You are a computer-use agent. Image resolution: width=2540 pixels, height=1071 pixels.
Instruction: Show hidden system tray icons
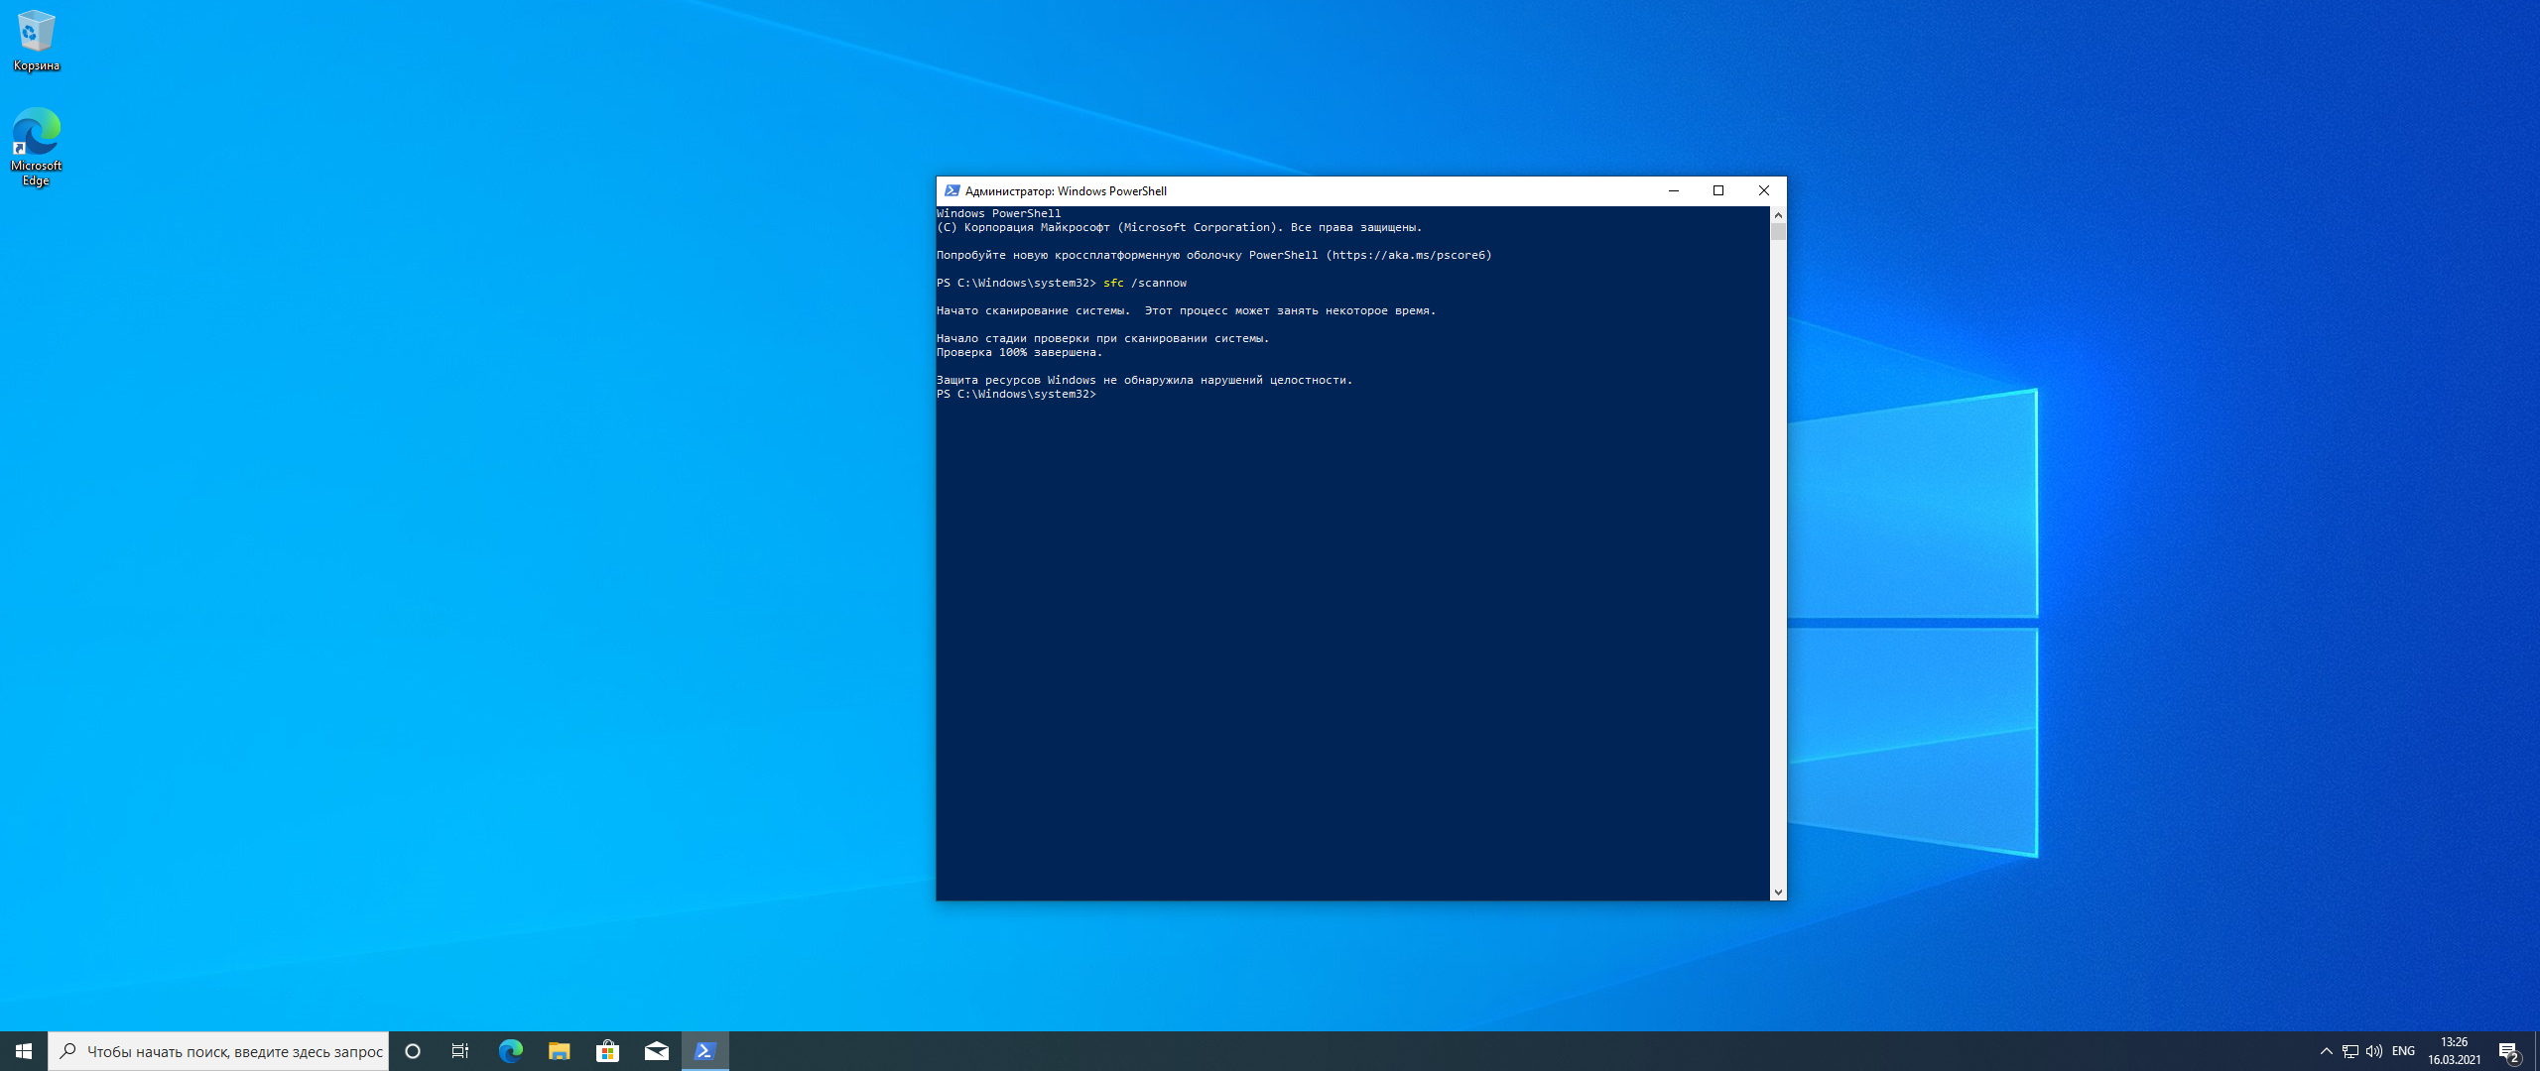[2326, 1051]
